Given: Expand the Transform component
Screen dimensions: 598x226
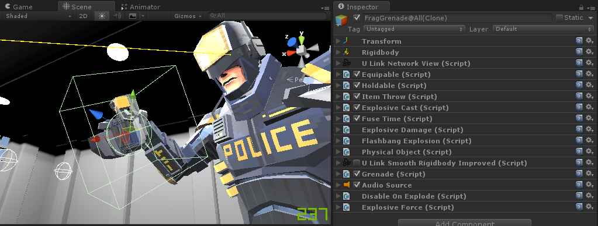Looking at the screenshot, I should (338, 41).
